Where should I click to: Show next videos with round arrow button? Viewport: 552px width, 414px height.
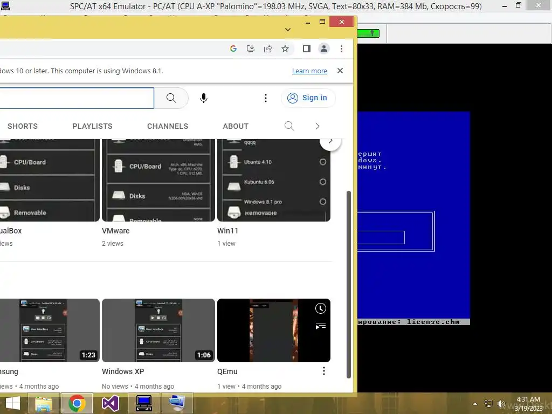coord(330,142)
